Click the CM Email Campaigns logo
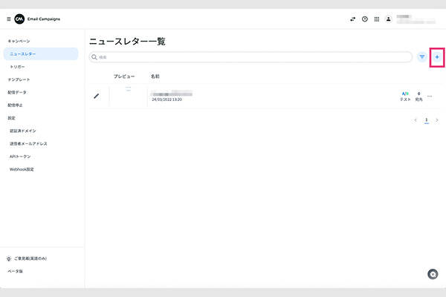Screen dimensions: 446x297 pos(19,19)
